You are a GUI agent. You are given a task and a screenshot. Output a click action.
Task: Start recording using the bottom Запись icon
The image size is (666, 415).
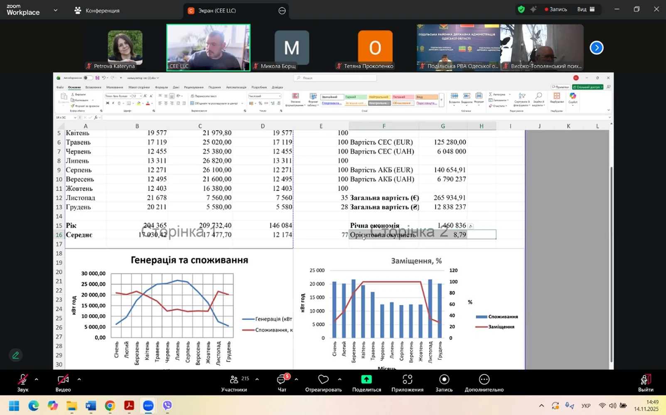444,380
